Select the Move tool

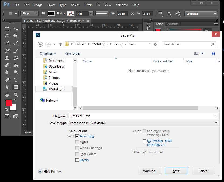coord(16,29)
